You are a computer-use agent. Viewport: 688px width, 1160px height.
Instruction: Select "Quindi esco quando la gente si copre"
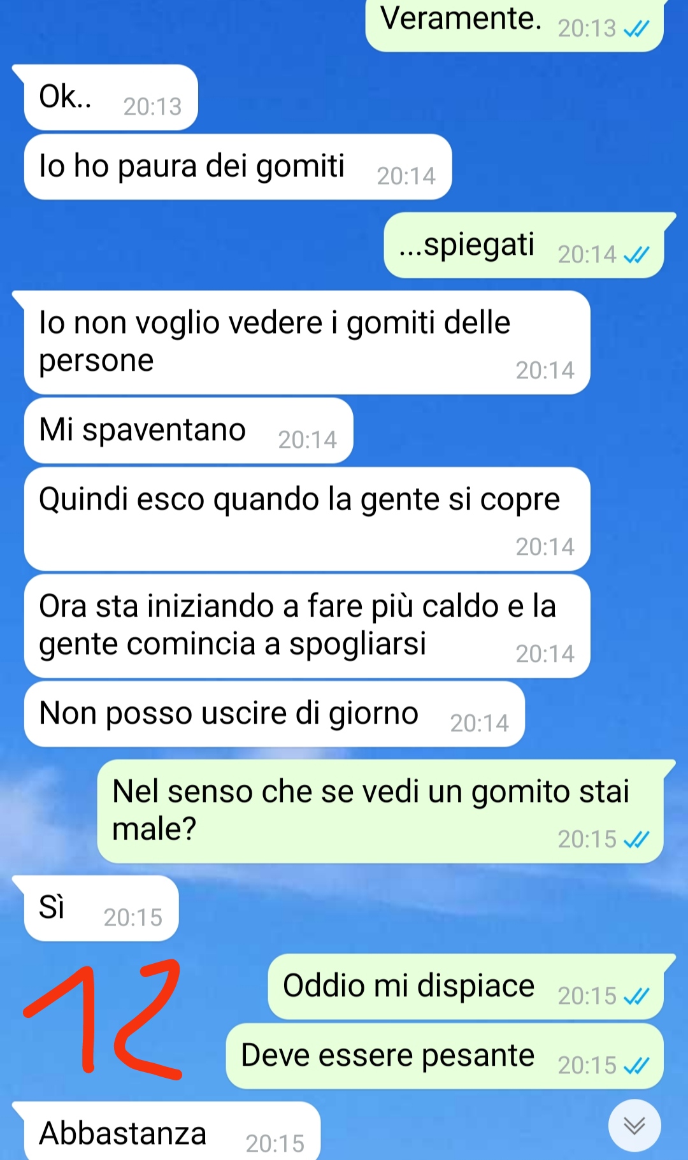307,519
